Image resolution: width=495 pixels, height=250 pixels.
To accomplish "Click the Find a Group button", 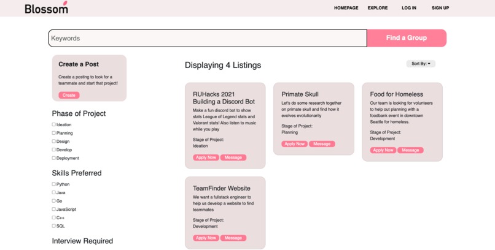I will pyautogui.click(x=407, y=38).
